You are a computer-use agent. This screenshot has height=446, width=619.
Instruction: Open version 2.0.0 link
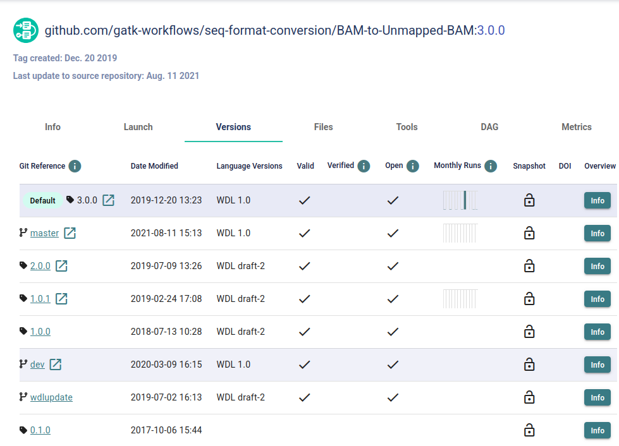point(39,266)
